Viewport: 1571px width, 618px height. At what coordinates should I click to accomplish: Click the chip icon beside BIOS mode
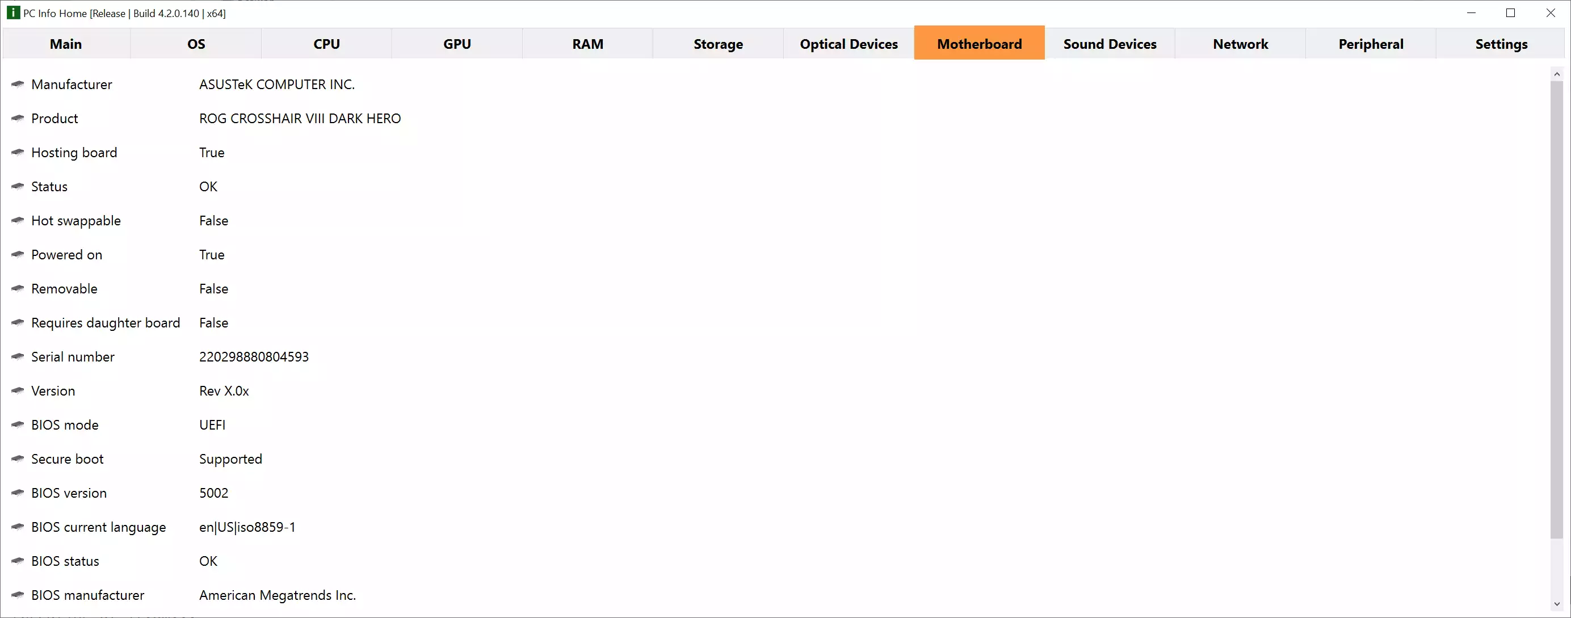[18, 424]
